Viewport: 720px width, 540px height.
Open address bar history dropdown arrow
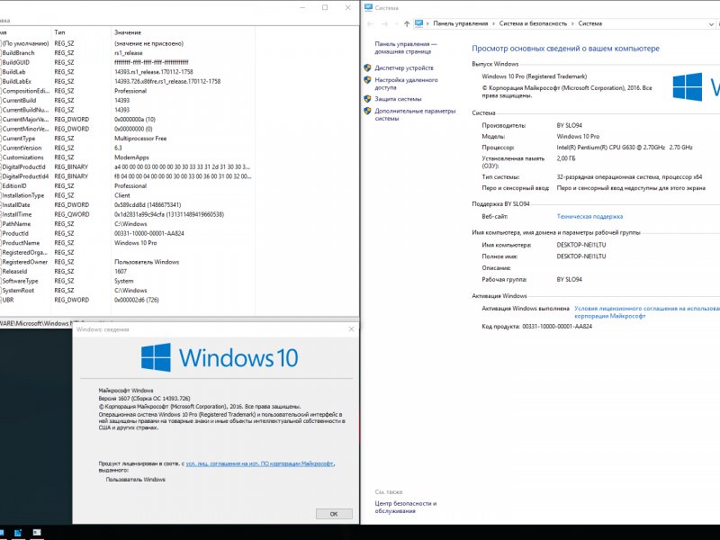711,24
